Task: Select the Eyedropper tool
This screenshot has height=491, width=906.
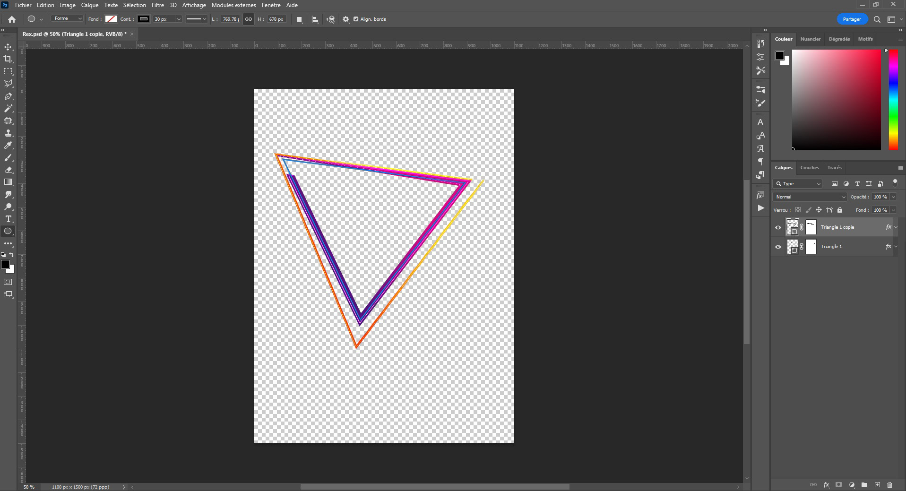Action: click(x=8, y=145)
